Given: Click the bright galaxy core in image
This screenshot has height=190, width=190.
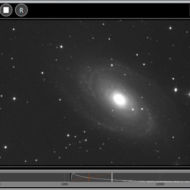Looking at the screenshot, I should point(119,99).
